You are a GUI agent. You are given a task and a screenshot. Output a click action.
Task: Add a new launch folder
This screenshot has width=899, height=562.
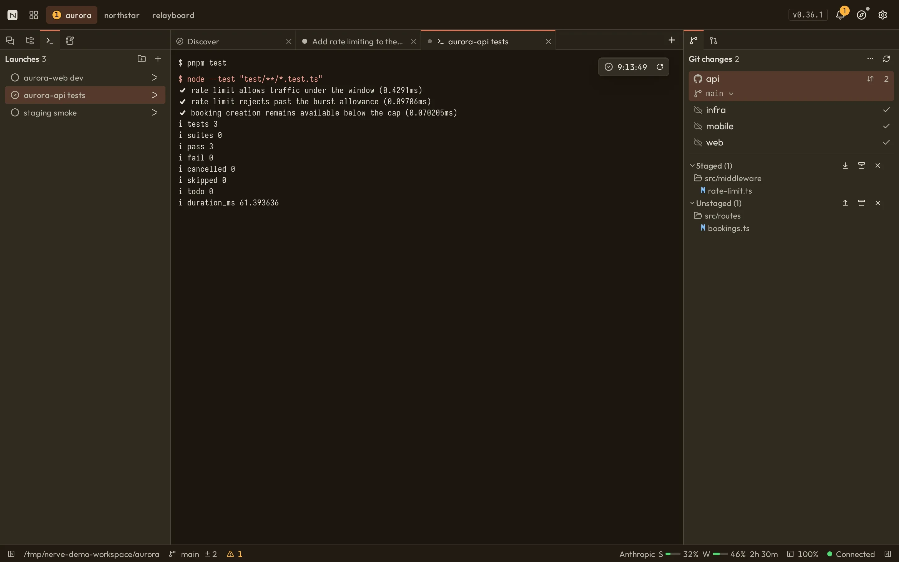[141, 59]
